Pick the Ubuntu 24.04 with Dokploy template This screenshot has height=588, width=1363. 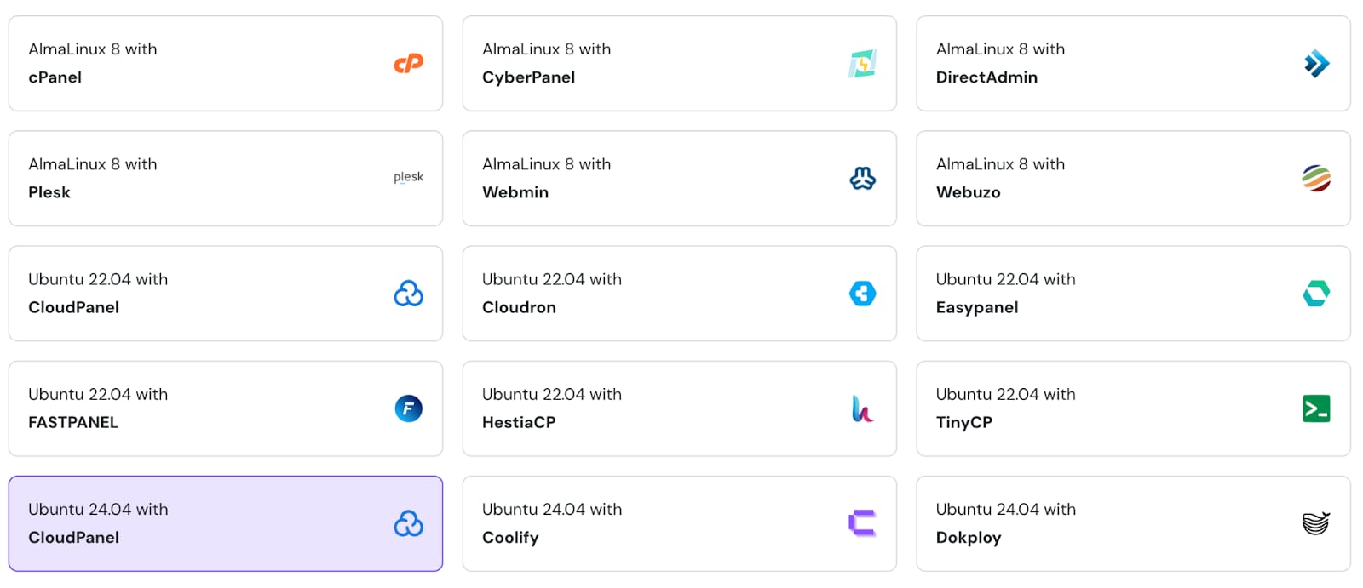(x=1133, y=523)
